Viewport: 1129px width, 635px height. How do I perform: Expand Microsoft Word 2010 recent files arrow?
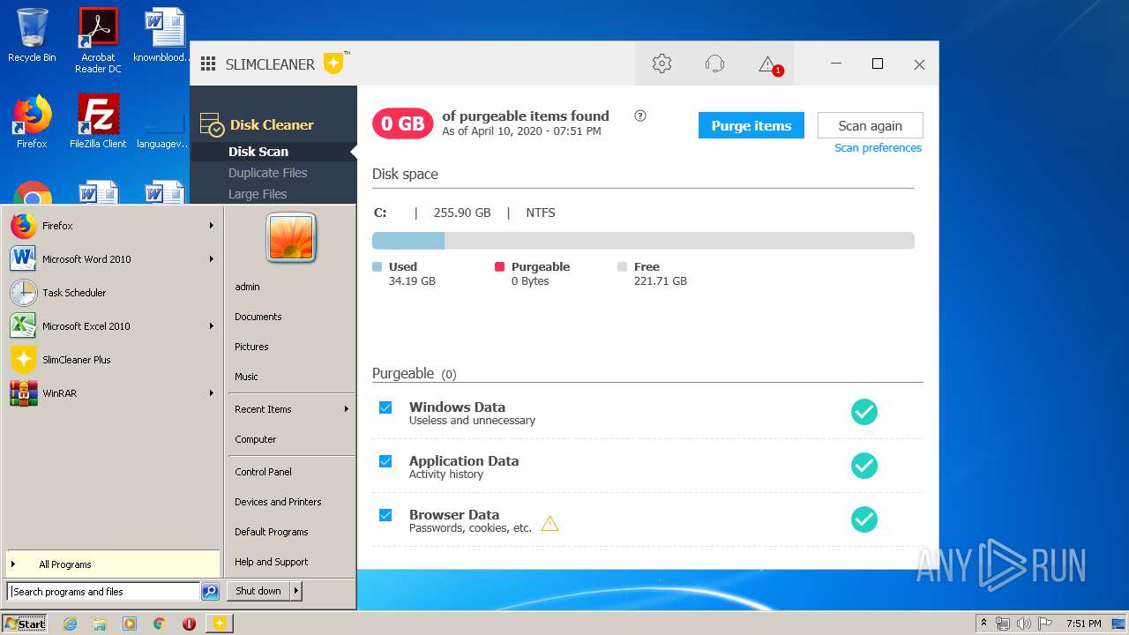pyautogui.click(x=212, y=259)
